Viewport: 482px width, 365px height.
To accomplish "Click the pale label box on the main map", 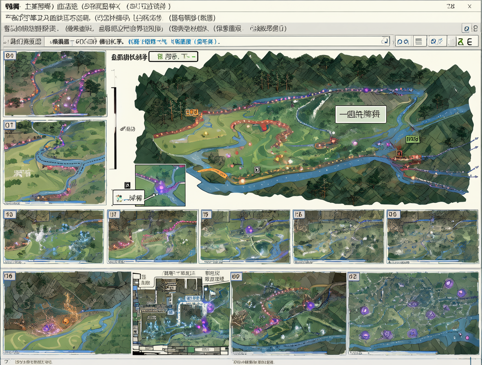I will pyautogui.click(x=361, y=114).
